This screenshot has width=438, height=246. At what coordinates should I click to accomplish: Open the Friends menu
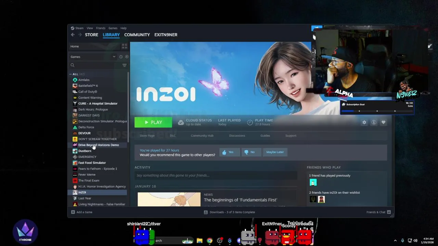point(101,28)
